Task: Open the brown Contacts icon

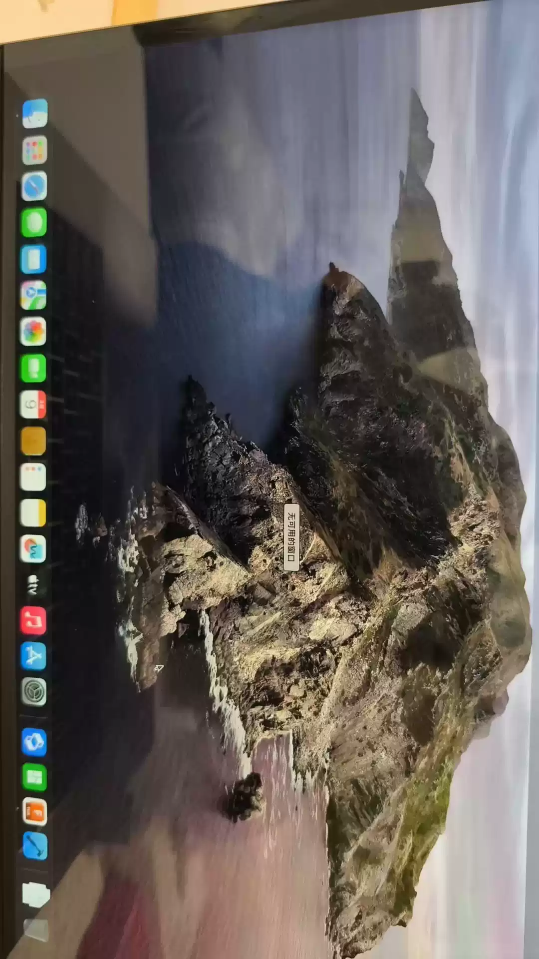Action: coord(33,441)
